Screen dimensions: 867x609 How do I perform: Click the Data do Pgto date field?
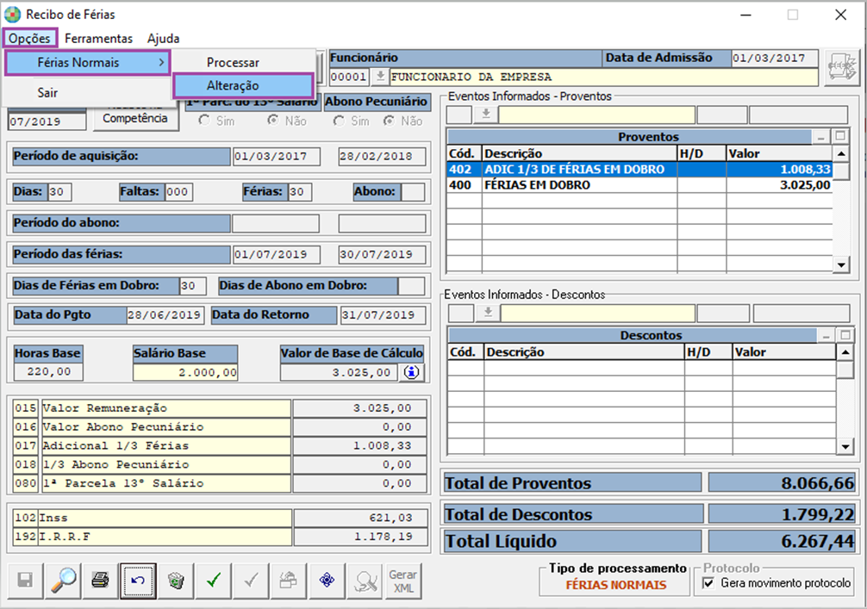tap(165, 315)
